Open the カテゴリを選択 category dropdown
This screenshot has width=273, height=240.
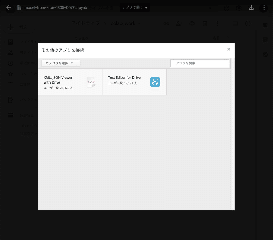(61, 63)
